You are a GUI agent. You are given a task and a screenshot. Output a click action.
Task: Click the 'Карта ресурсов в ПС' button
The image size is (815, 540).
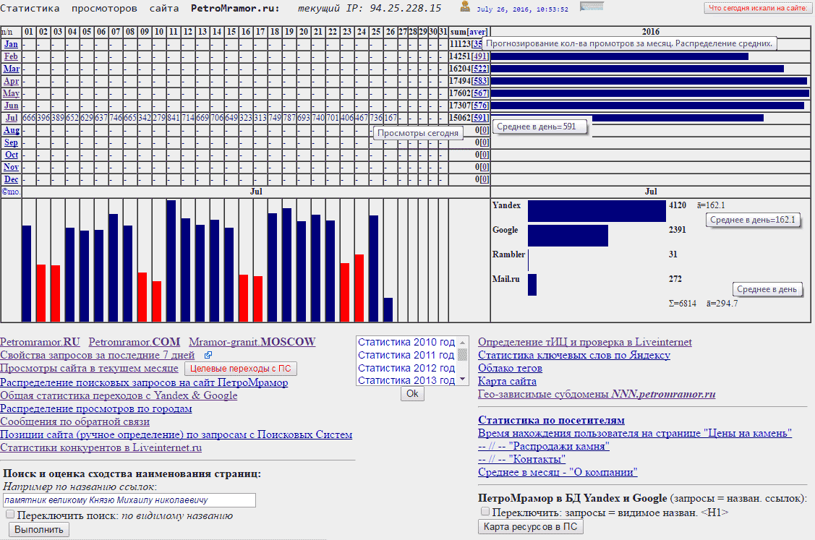coord(530,526)
